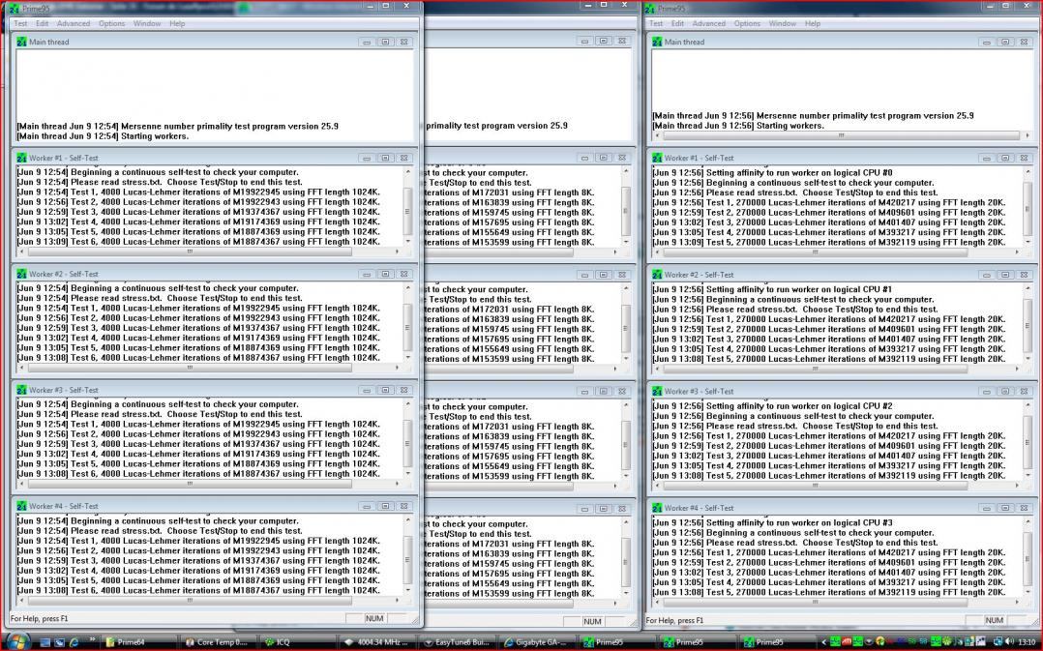This screenshot has height=651, width=1043.
Task: Click middle window 'primality test program version 25.9' text
Action: [x=496, y=126]
